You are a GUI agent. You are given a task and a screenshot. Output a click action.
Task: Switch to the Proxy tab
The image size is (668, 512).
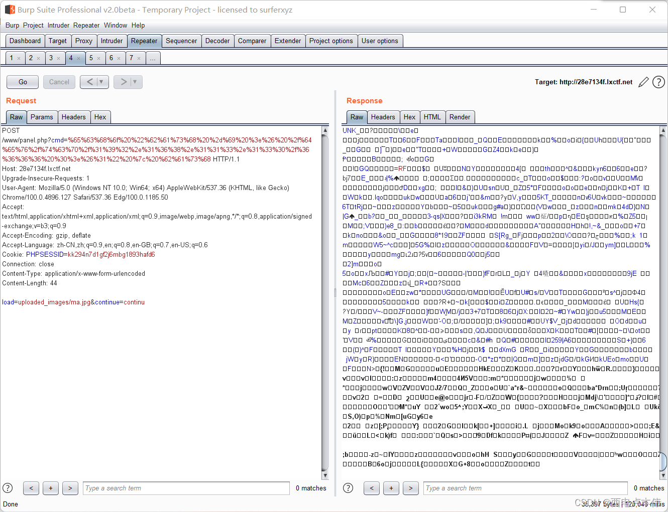coord(84,41)
